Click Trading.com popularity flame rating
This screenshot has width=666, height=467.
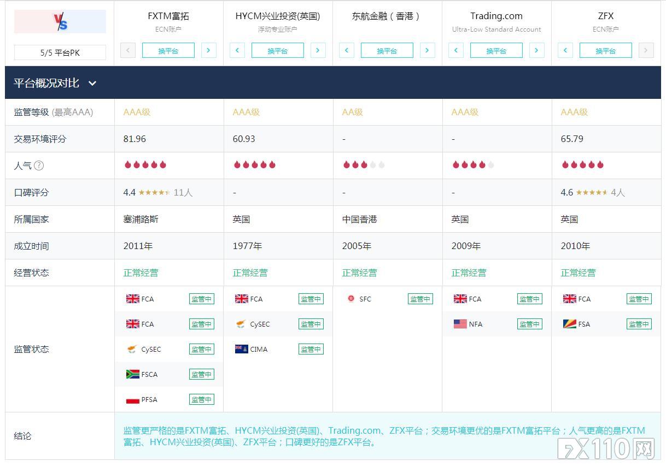[x=473, y=164]
